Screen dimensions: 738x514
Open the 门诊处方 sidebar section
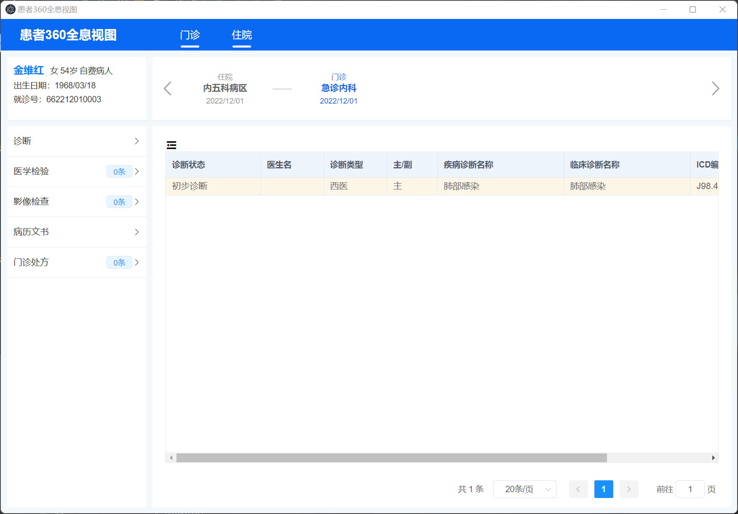(x=77, y=262)
